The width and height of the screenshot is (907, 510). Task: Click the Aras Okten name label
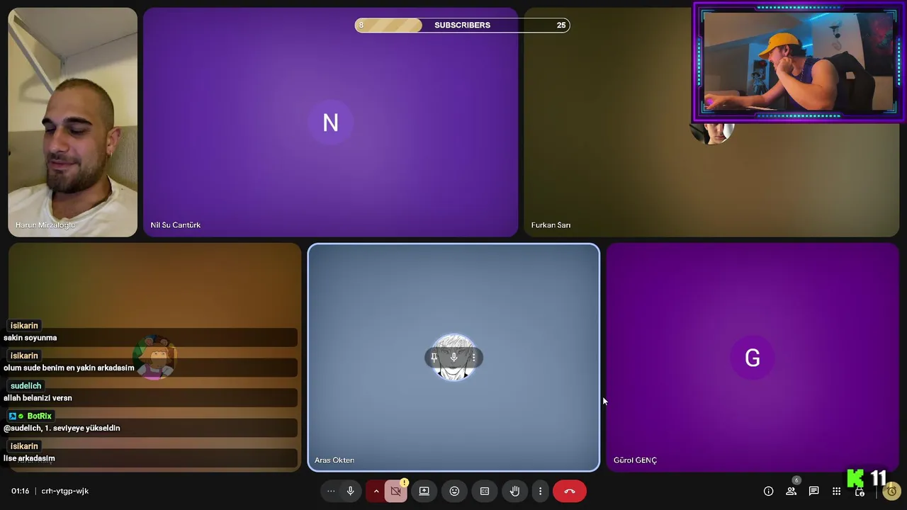(x=334, y=460)
